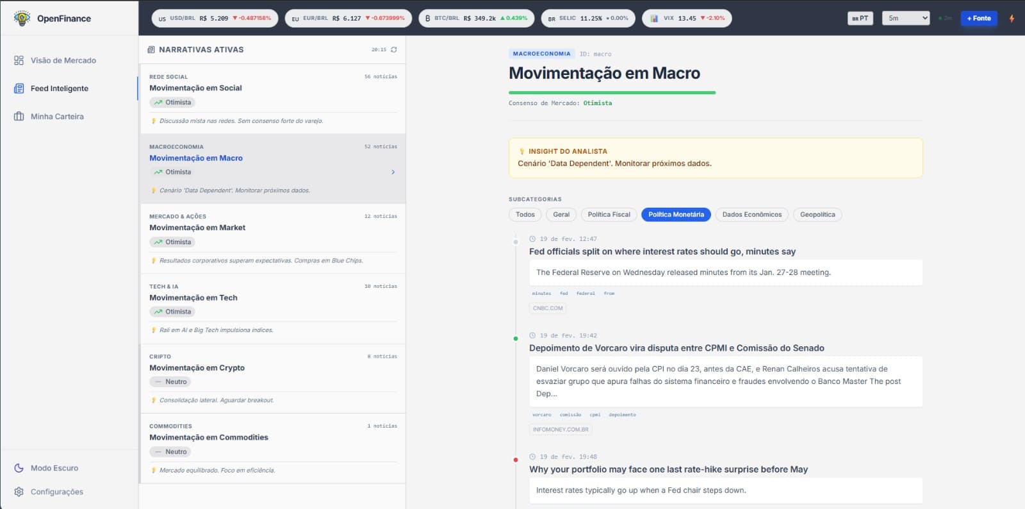This screenshot has width=1025, height=509.
Task: Click clock icon beside 19 de fev. 19:48
Action: tap(532, 457)
